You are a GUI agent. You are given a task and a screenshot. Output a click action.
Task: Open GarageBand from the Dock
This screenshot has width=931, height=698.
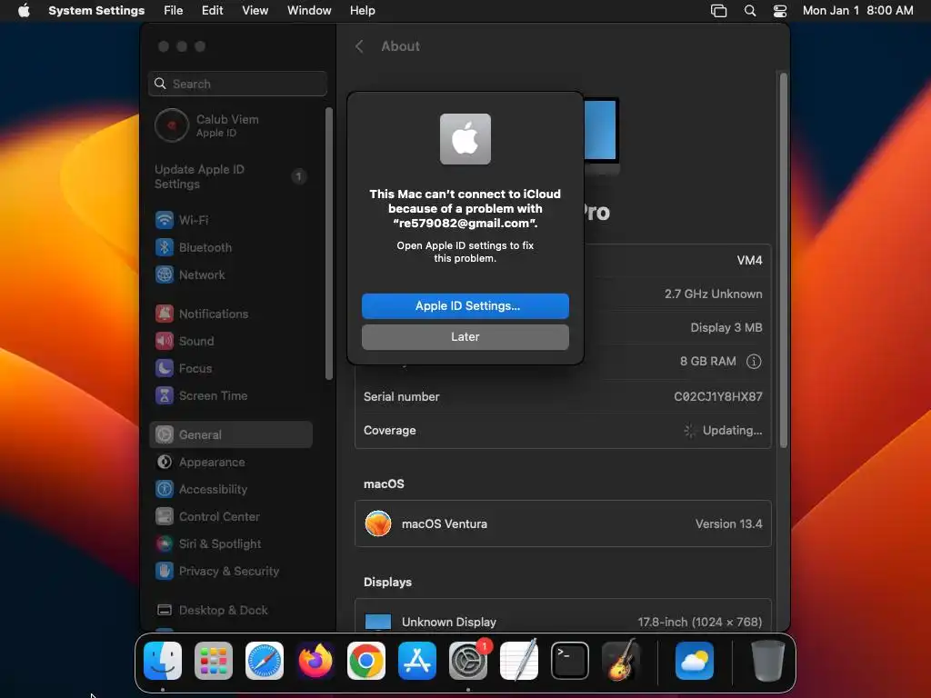621,661
